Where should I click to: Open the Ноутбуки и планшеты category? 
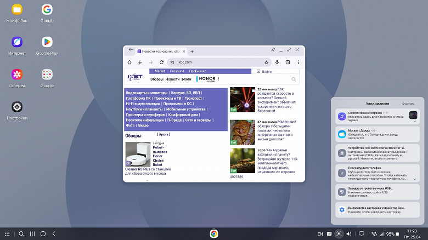144,109
